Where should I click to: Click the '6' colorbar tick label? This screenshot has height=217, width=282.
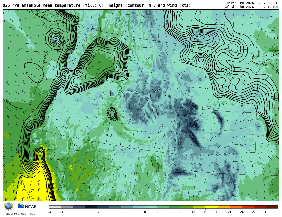coord(169,212)
